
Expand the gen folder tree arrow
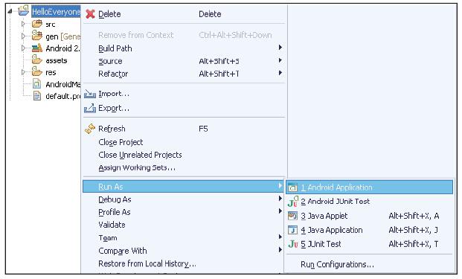23,36
